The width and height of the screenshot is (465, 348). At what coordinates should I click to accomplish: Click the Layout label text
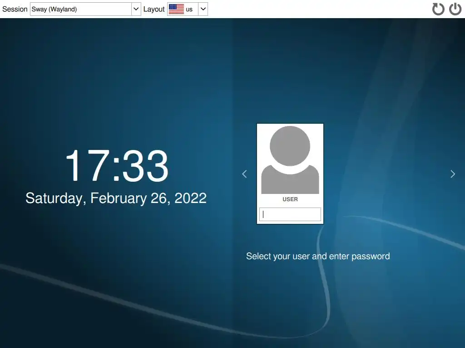point(154,9)
